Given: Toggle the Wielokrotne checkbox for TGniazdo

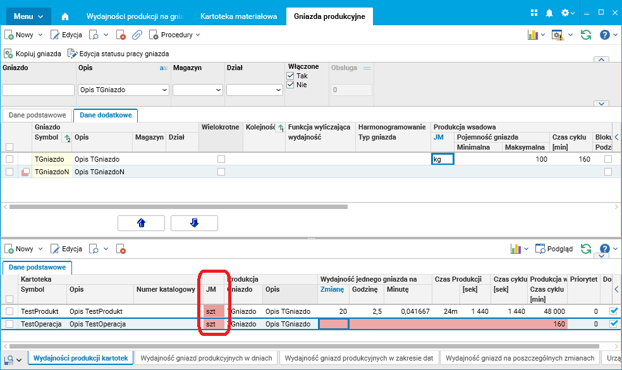Looking at the screenshot, I should 221,159.
